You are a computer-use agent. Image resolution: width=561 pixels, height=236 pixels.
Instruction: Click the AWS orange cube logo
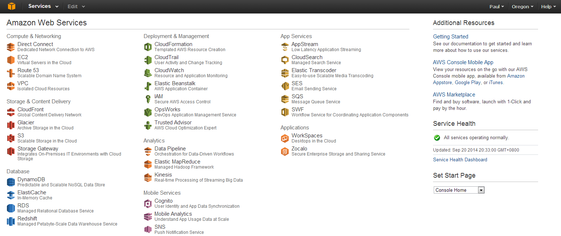(12, 6)
